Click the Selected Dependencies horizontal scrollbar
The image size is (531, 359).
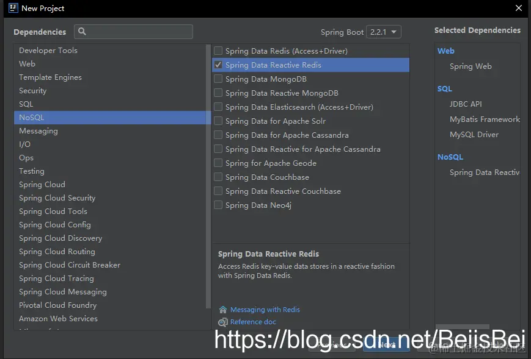tap(462, 327)
